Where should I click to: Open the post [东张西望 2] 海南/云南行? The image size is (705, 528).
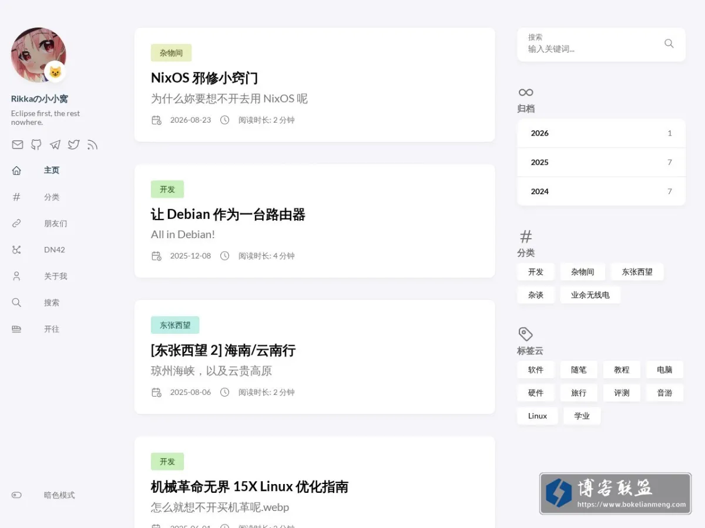223,351
